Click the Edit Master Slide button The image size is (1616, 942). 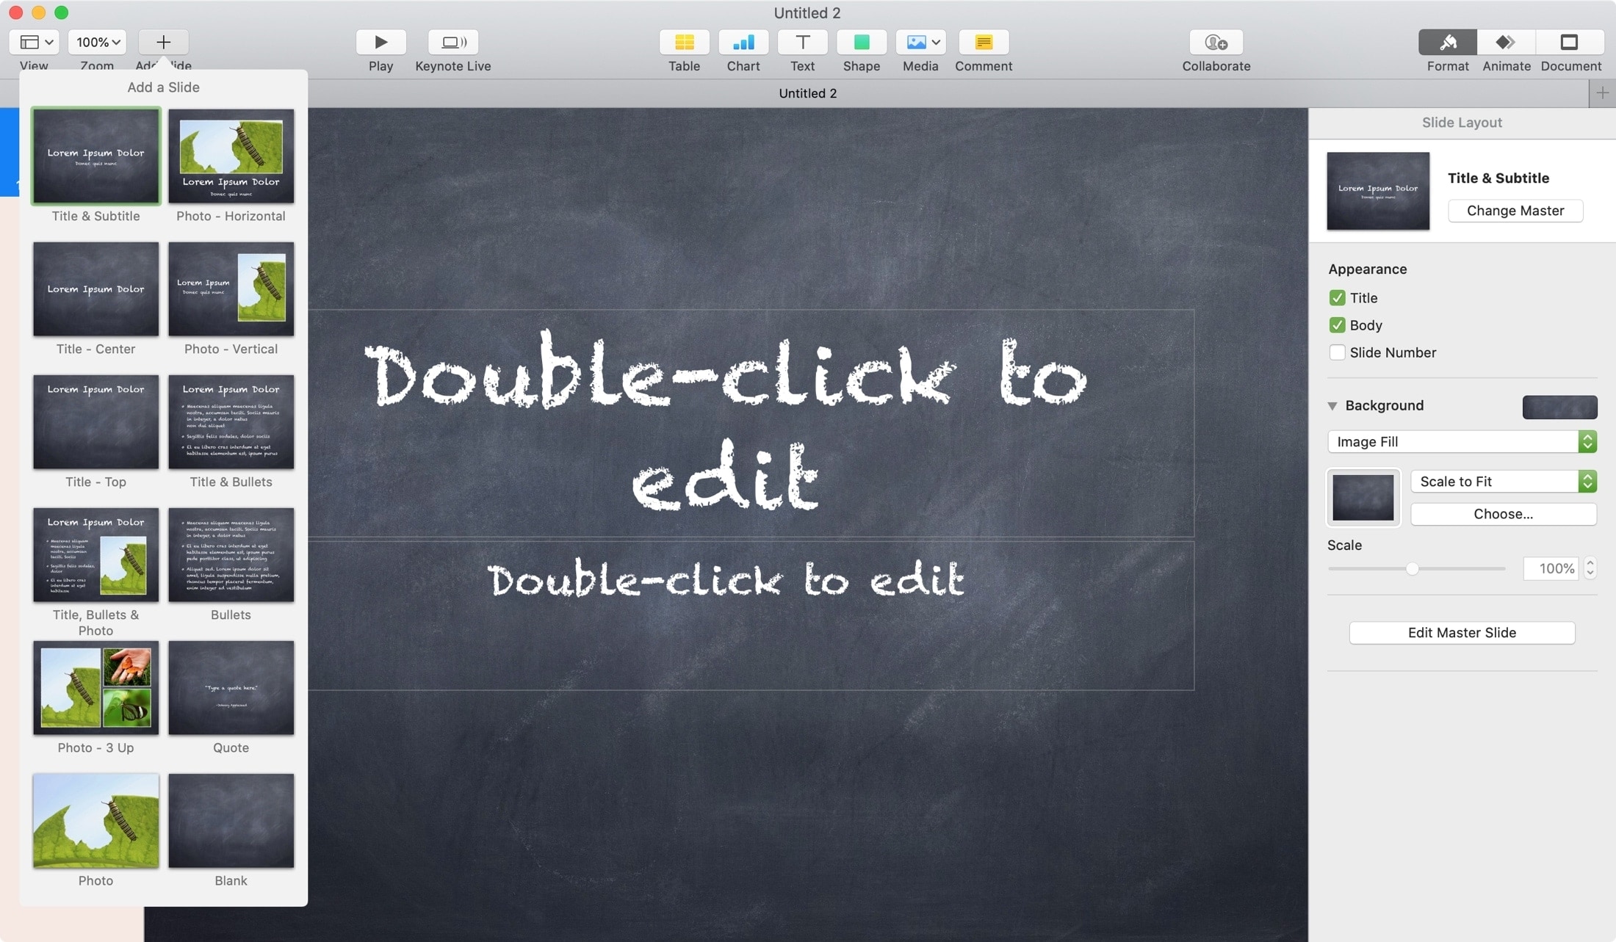coord(1462,631)
